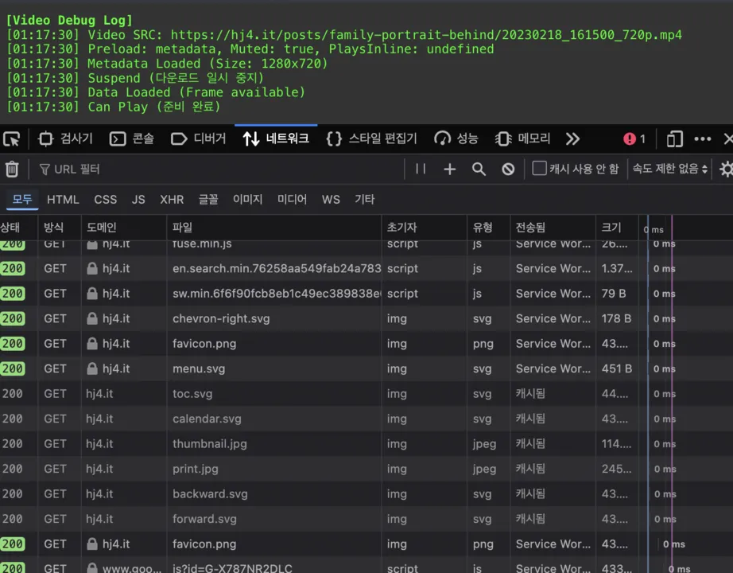Click the red error count badge
This screenshot has height=573, width=733.
click(634, 139)
